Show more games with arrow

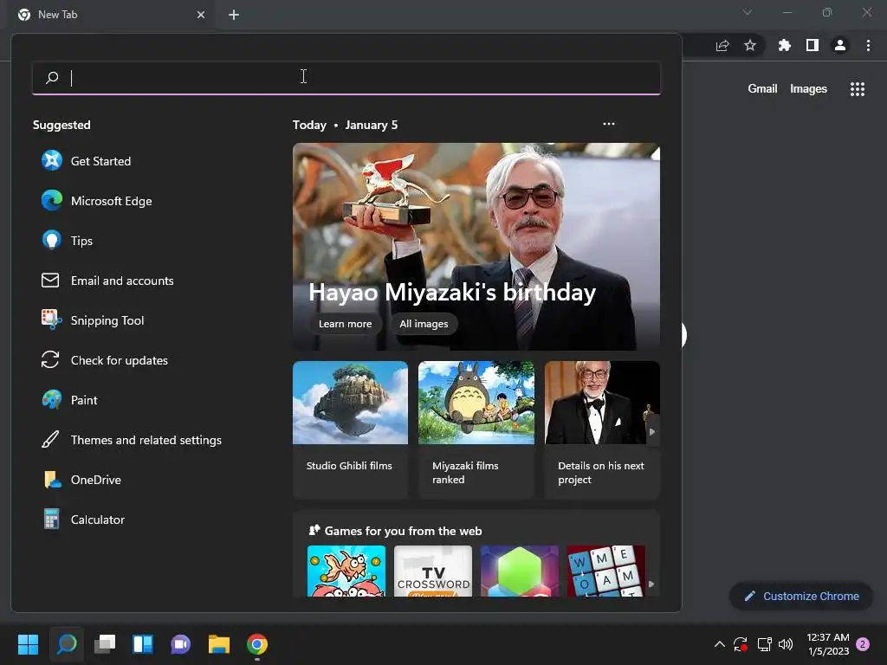tap(651, 584)
